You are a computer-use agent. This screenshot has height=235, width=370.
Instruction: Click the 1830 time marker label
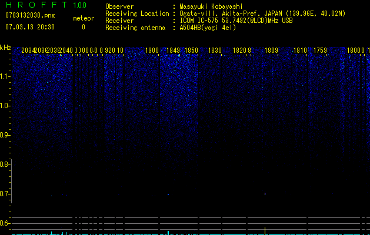click(215, 51)
